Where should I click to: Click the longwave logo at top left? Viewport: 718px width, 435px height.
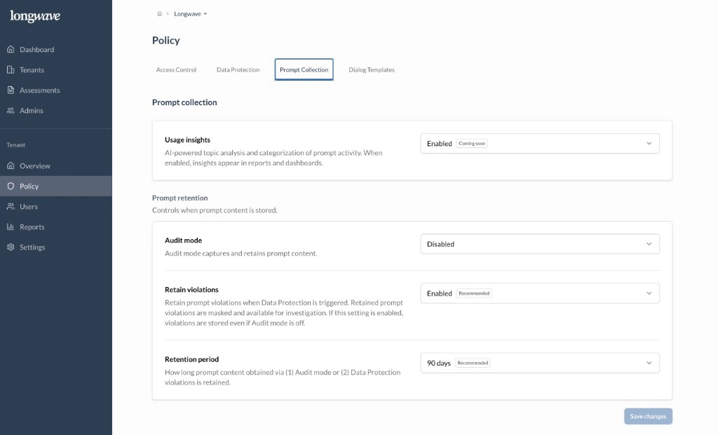coord(34,15)
